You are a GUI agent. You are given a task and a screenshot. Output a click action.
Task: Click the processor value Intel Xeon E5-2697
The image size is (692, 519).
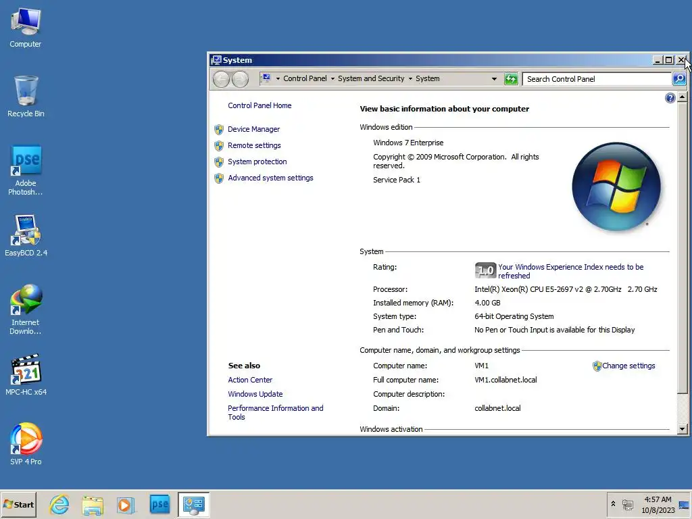click(566, 289)
